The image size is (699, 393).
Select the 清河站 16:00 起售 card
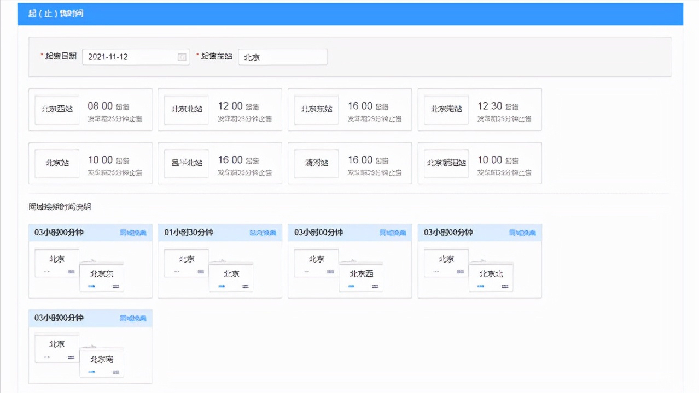pyautogui.click(x=349, y=163)
